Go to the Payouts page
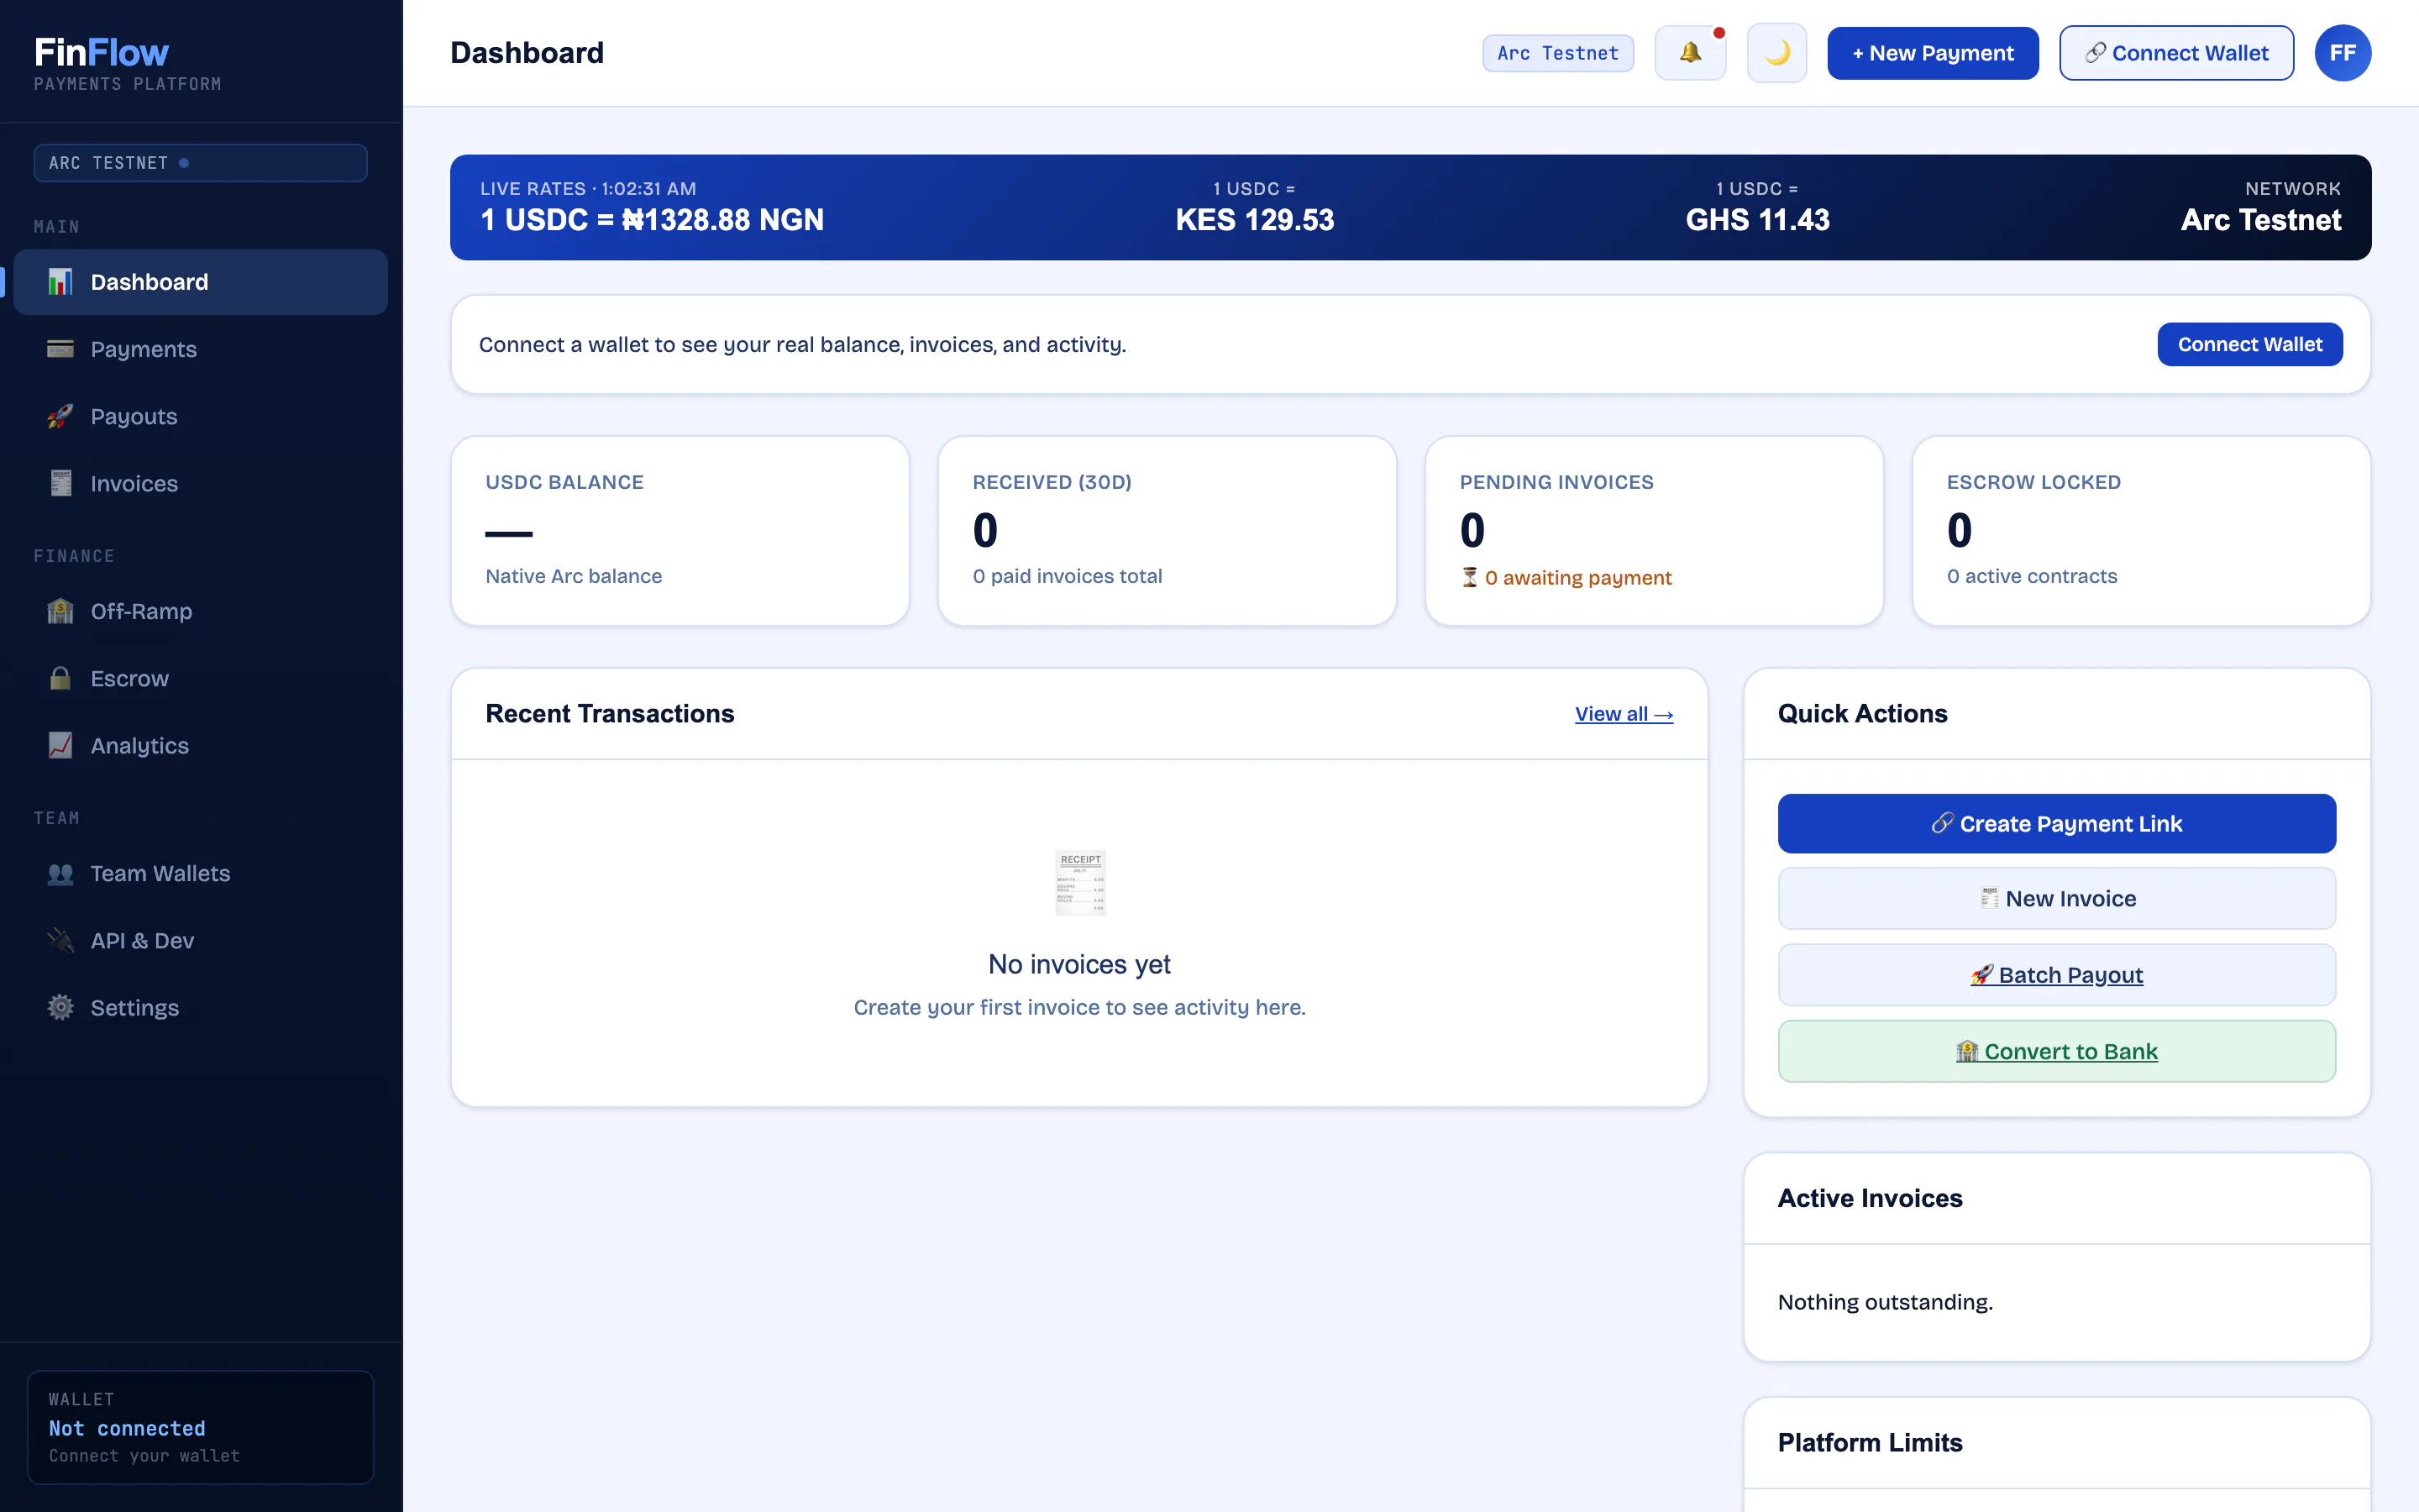Screen dimensions: 2419x1512 point(200,416)
